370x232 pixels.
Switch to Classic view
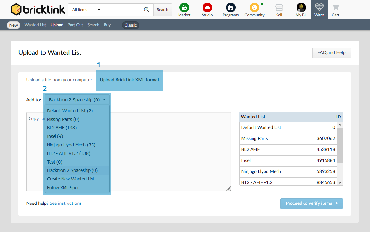pyautogui.click(x=130, y=25)
